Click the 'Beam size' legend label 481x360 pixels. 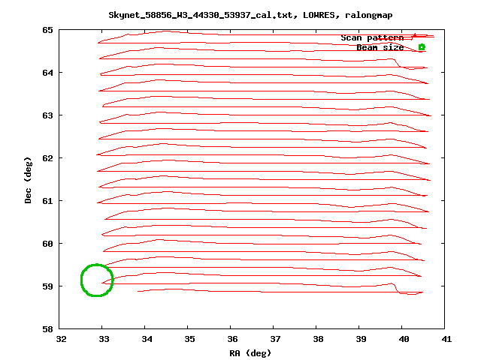point(380,47)
